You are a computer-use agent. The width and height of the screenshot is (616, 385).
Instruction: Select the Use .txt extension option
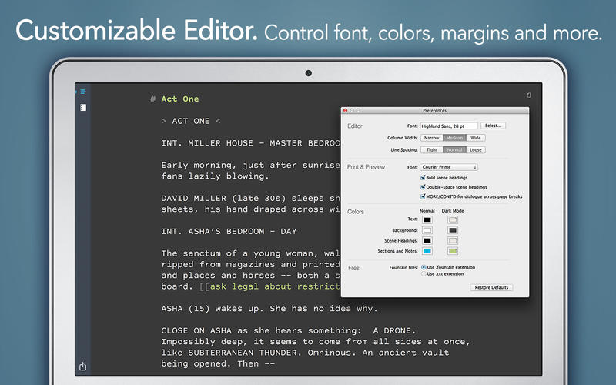[x=423, y=273]
